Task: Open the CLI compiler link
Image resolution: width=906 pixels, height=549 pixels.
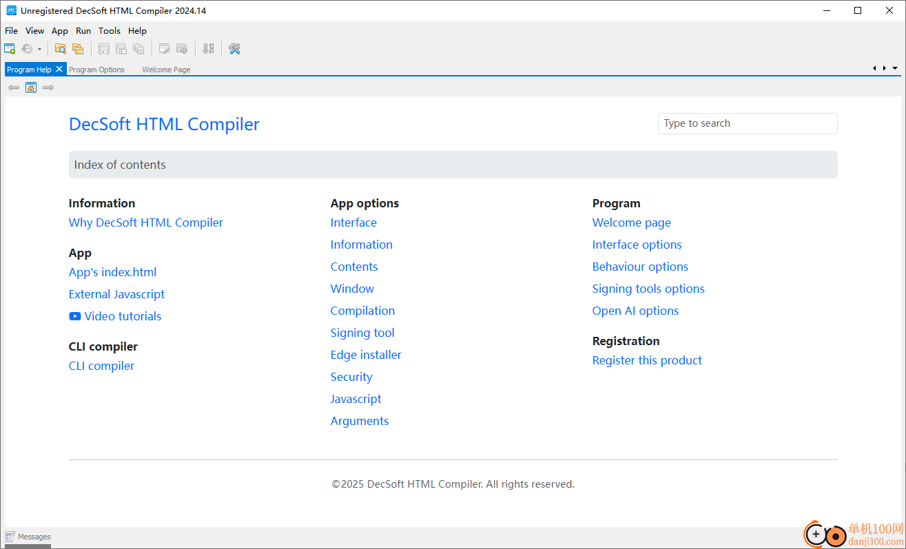Action: pos(101,366)
